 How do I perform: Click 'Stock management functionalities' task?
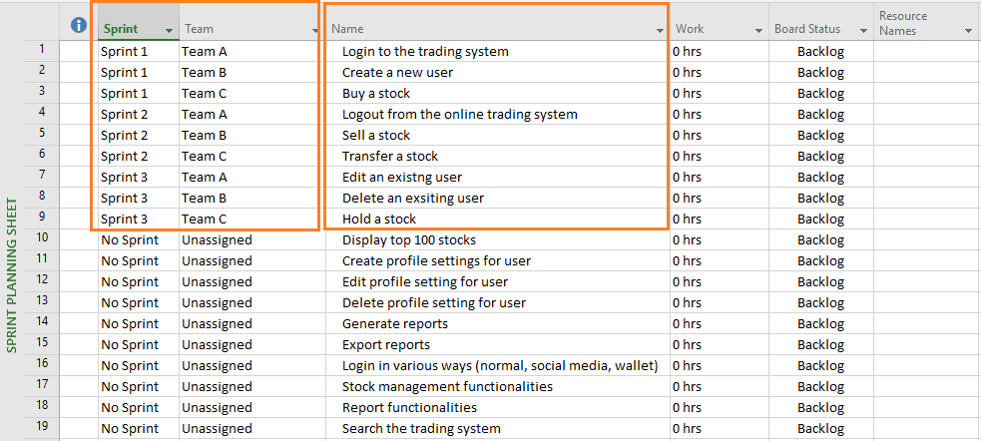(447, 386)
